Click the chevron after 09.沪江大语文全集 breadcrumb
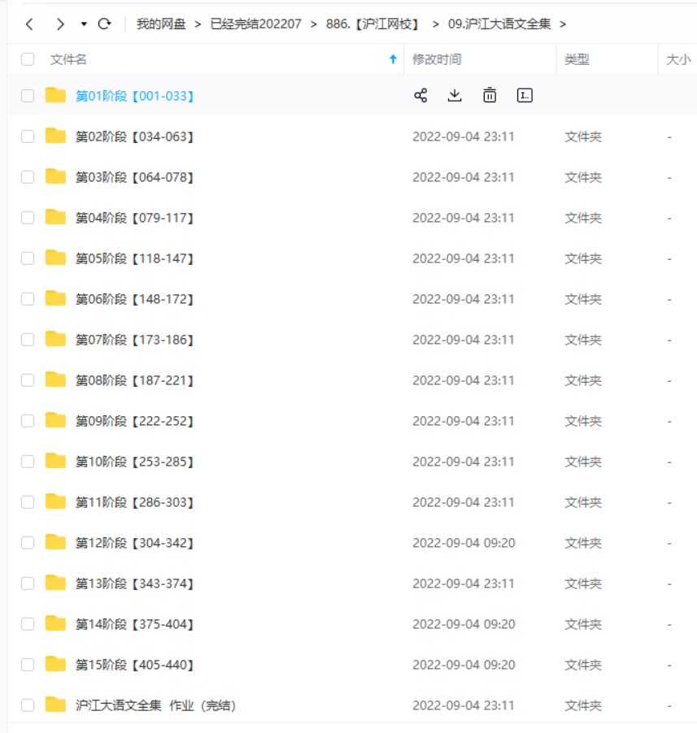697x733 pixels. coord(563,24)
